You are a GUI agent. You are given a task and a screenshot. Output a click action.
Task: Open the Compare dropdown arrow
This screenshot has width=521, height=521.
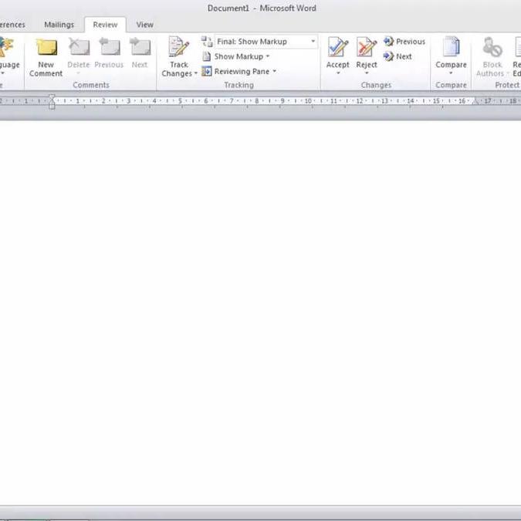coord(451,73)
